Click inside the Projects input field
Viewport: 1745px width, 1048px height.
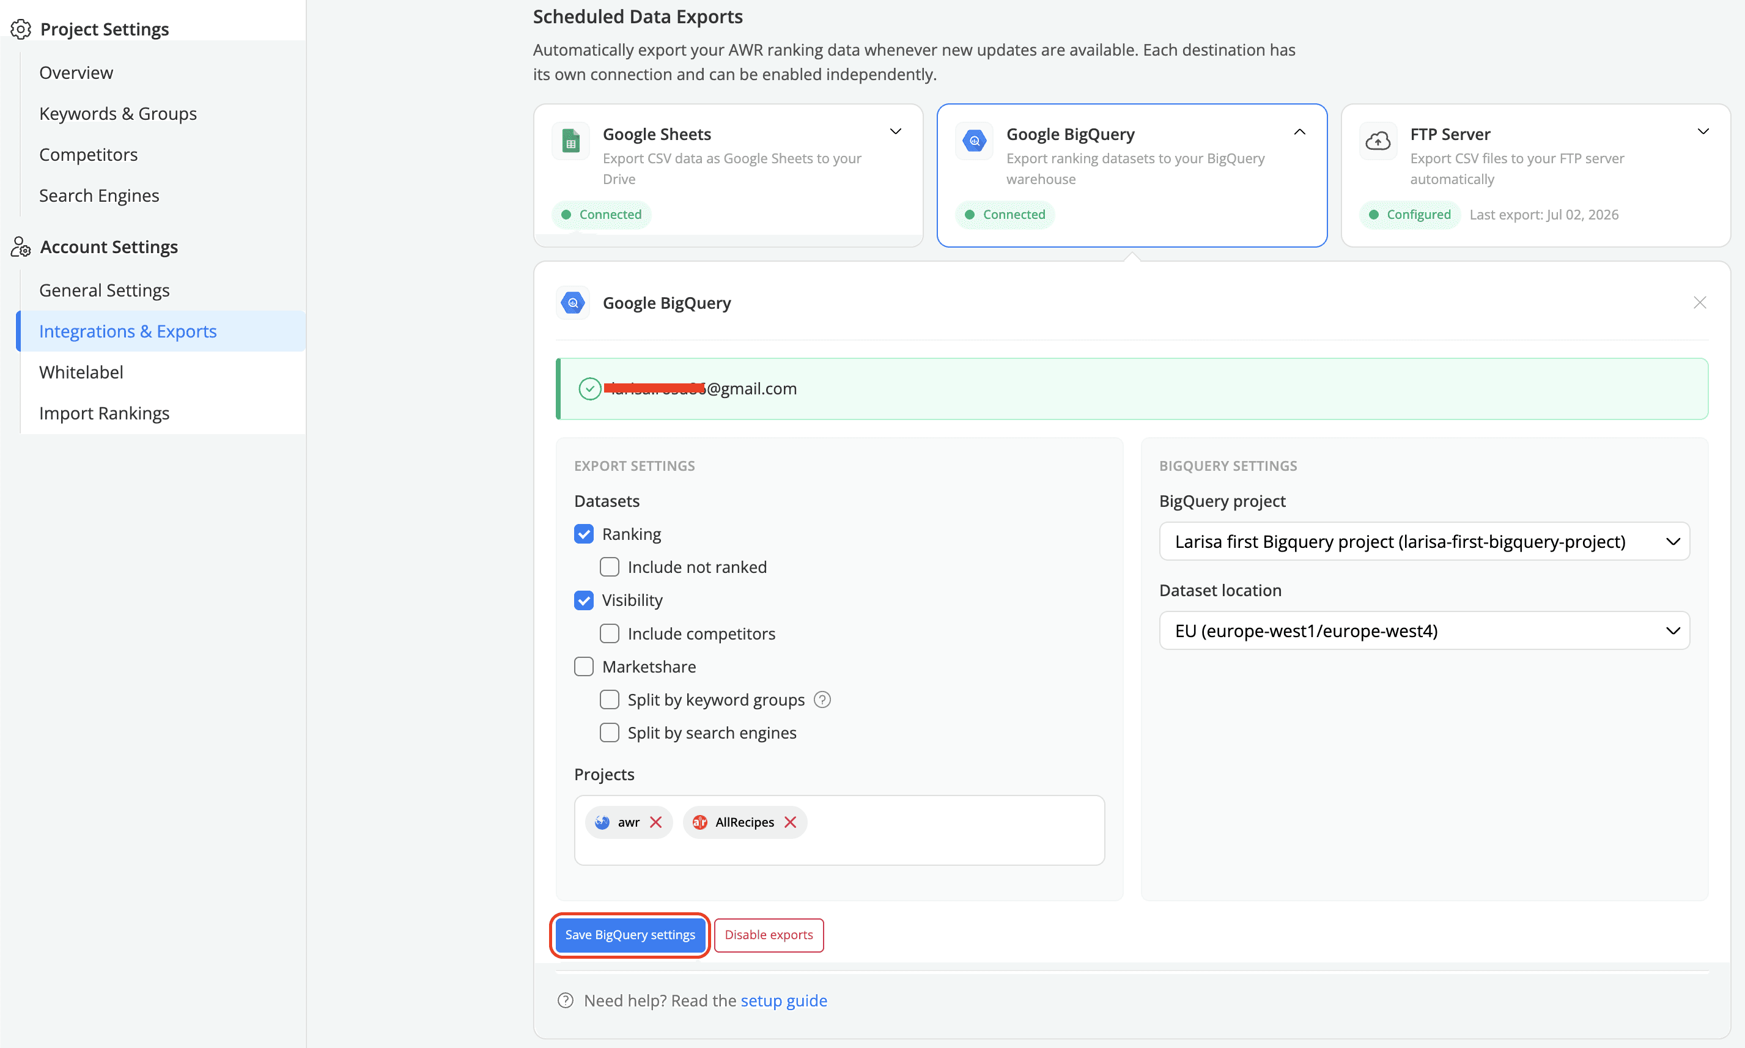point(839,830)
